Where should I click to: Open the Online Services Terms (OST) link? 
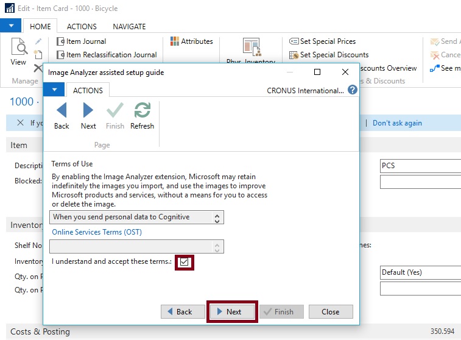[x=97, y=232]
